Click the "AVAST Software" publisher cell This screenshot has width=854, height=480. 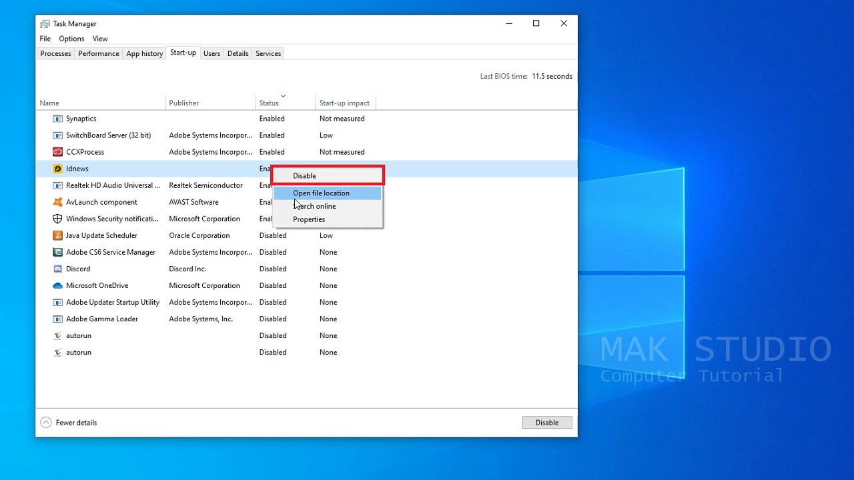(193, 202)
